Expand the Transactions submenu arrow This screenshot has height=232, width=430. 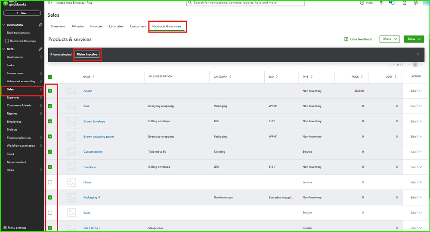pyautogui.click(x=41, y=73)
